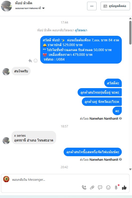React to the promo message with smiley icon

[x=35, y=61]
